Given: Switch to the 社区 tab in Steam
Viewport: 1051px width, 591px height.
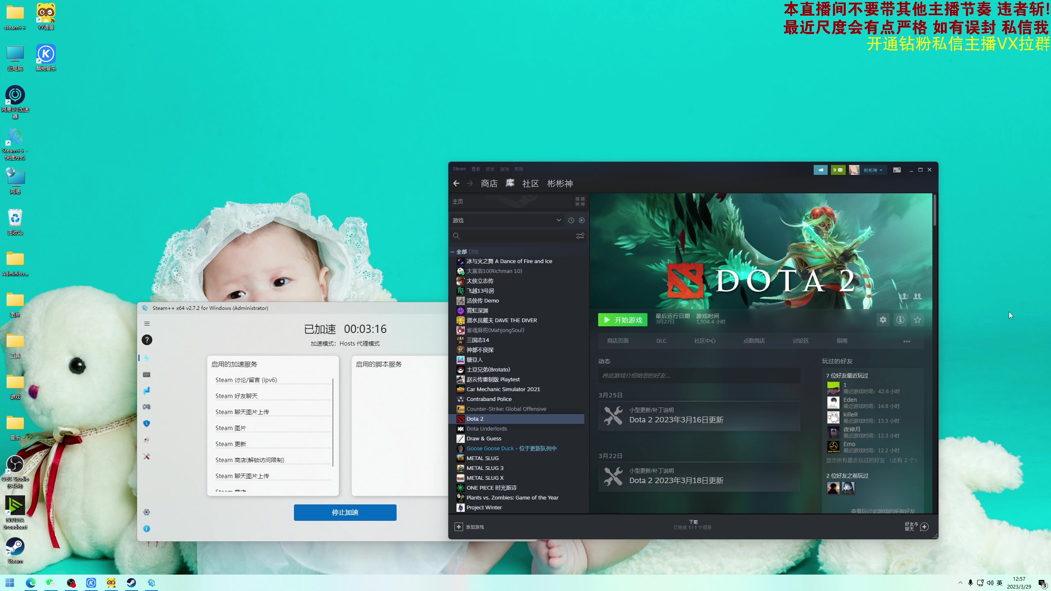Looking at the screenshot, I should pos(530,183).
